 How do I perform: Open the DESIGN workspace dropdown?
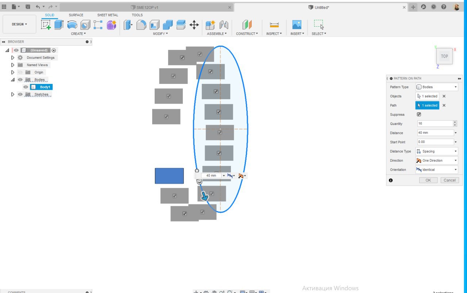(19, 24)
